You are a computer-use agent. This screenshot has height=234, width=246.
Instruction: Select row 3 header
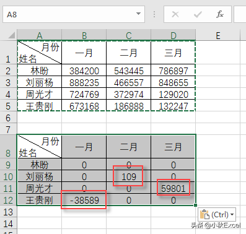coord(8,82)
